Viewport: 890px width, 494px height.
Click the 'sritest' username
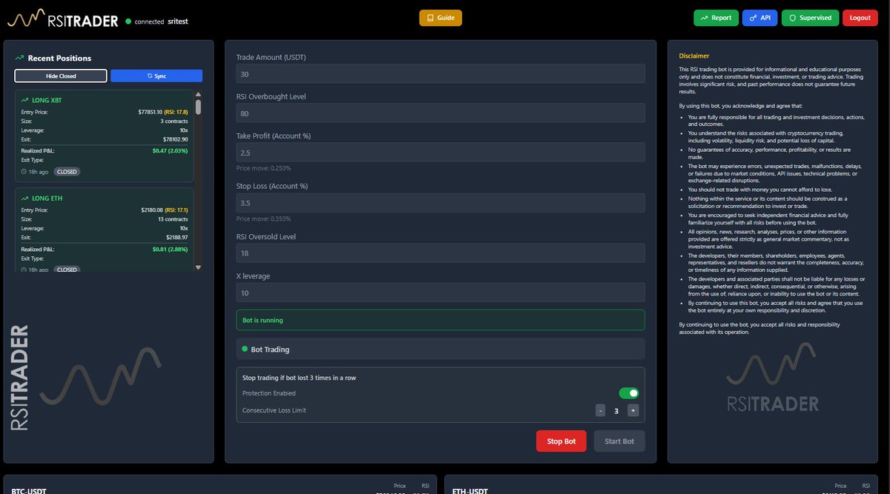tap(178, 21)
